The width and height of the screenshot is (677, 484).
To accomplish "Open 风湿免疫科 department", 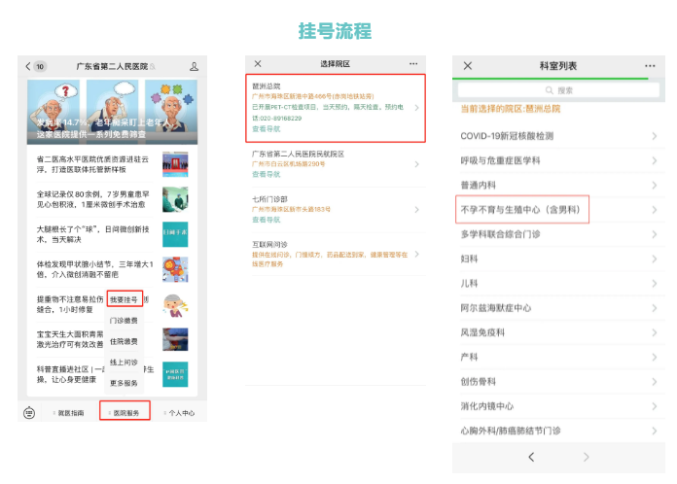I will pos(558,332).
